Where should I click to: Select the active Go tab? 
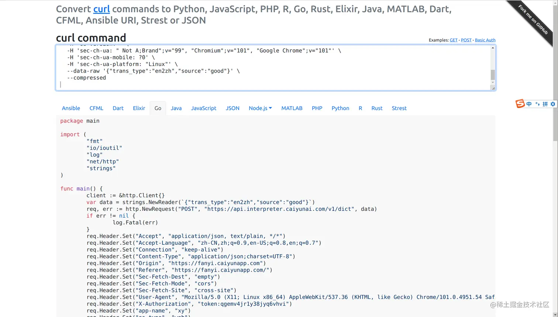[158, 108]
